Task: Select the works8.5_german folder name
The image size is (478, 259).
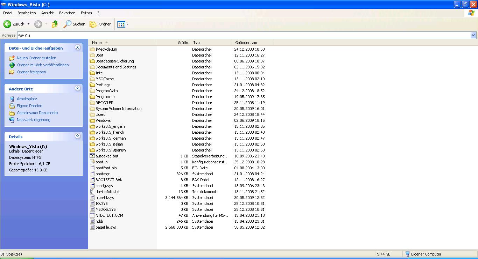Action: click(111, 138)
